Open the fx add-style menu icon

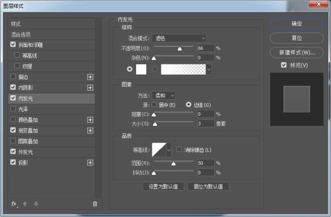coord(14,204)
